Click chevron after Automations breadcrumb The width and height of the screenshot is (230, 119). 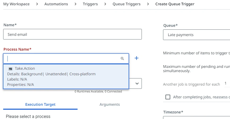pos(75,4)
